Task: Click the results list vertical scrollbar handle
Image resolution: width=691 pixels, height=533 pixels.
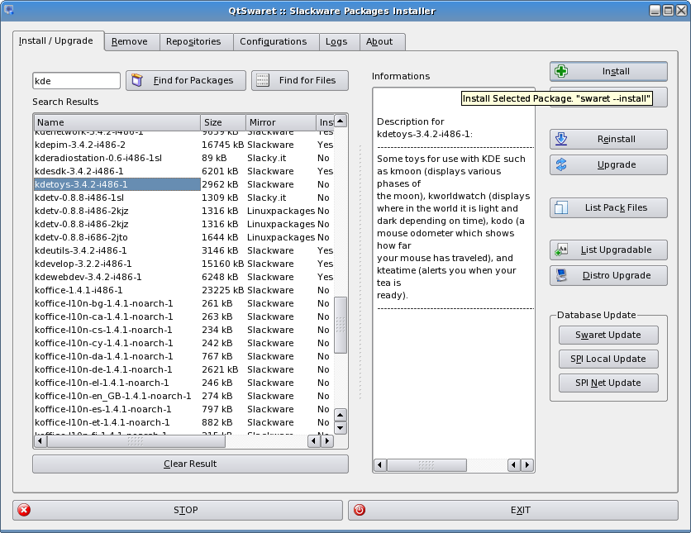Action: (x=341, y=325)
